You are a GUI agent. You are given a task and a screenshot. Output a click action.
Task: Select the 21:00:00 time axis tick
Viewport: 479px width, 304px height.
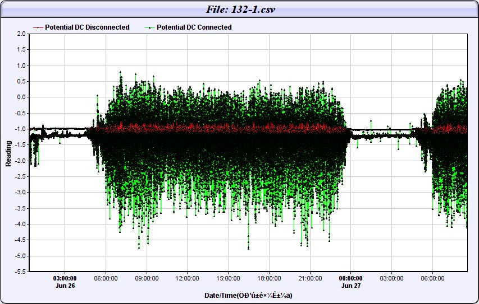[310, 278]
